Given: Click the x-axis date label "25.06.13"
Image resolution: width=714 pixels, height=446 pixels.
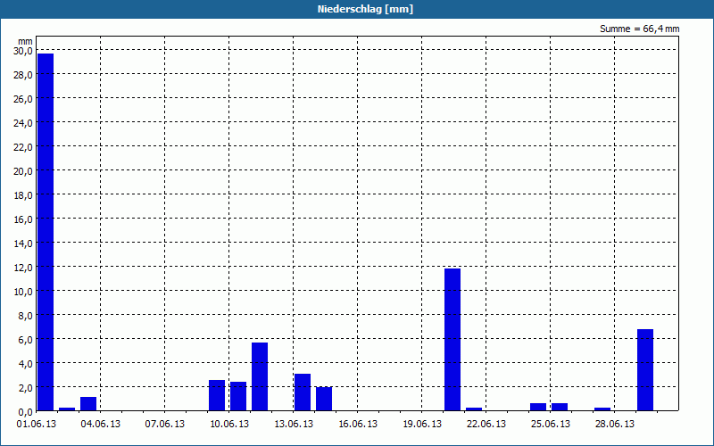Looking at the screenshot, I should [x=550, y=425].
